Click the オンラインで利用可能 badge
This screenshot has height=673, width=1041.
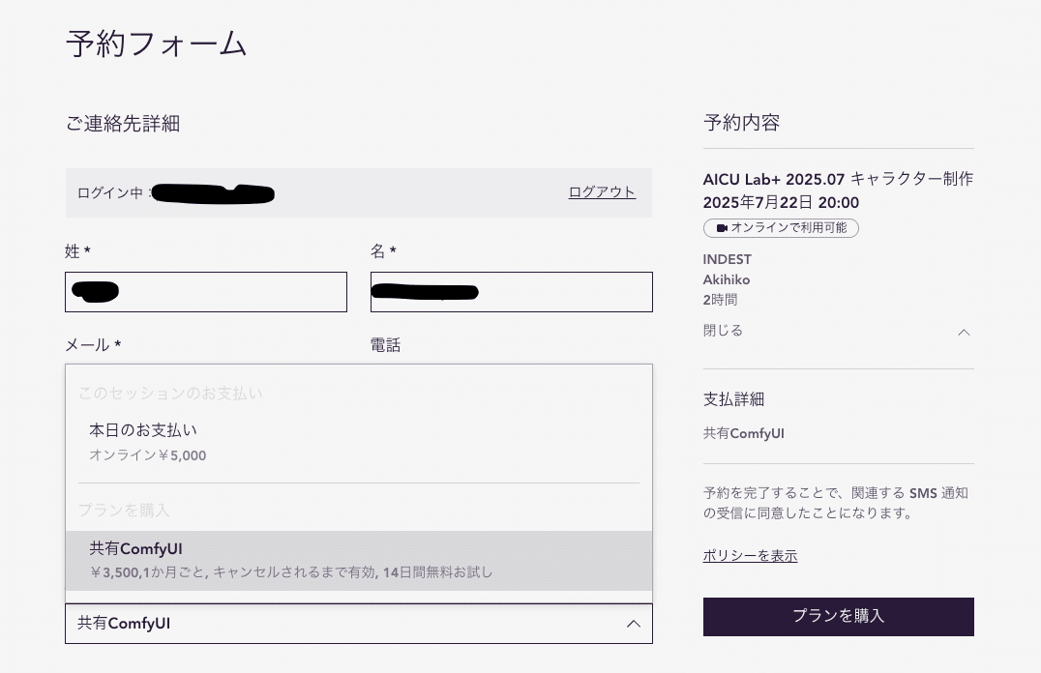tap(781, 227)
